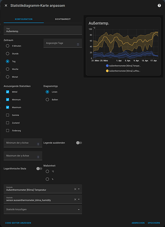The image size is (165, 227).
Task: Toggle the Legende ausblenden switch
Action: pyautogui.click(x=79, y=143)
